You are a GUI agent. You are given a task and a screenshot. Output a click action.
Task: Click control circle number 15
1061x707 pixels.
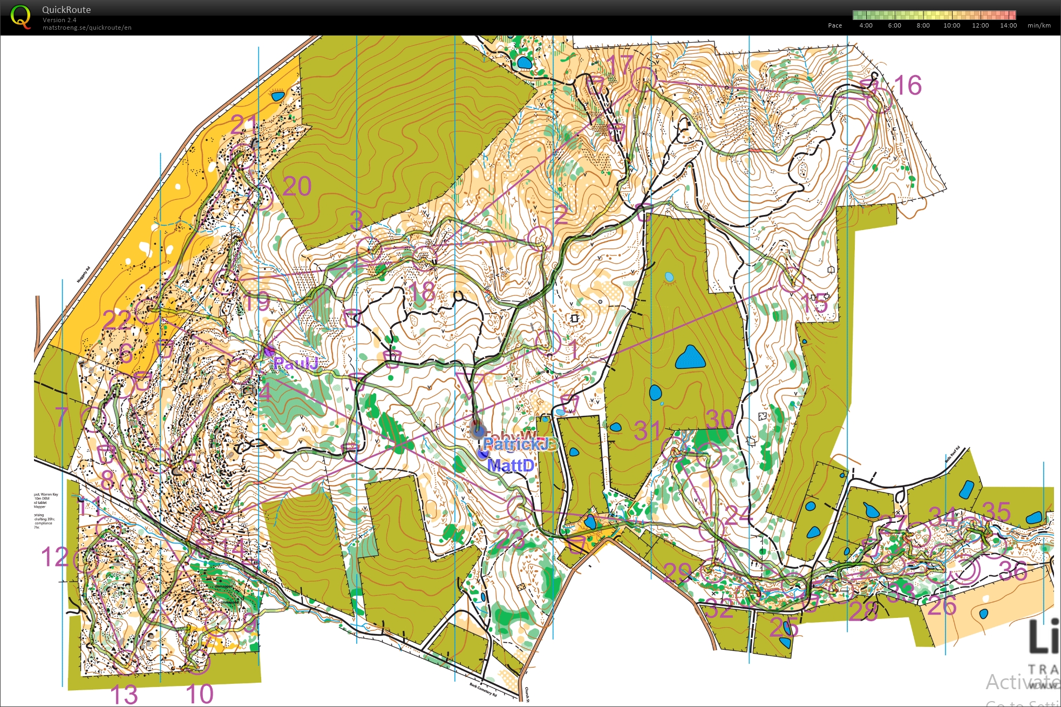(x=792, y=280)
